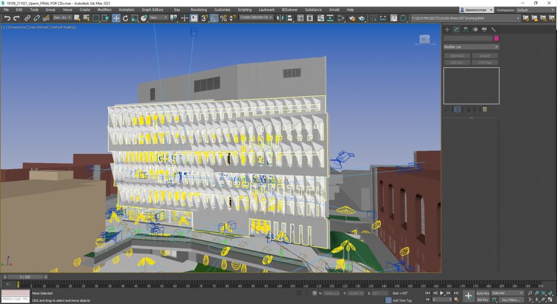Screen dimensions: 557x304
Task: Select the Select and Rotate tool
Action: [126, 18]
